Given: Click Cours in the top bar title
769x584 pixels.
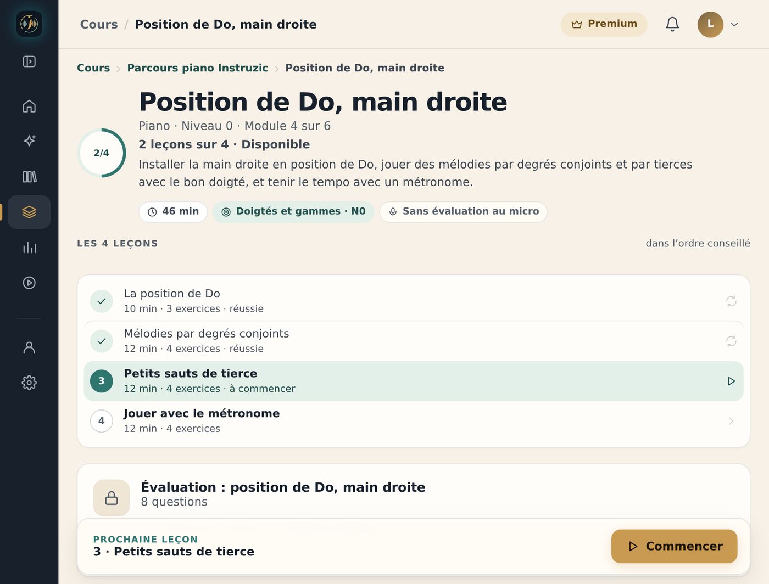Looking at the screenshot, I should click(x=99, y=24).
